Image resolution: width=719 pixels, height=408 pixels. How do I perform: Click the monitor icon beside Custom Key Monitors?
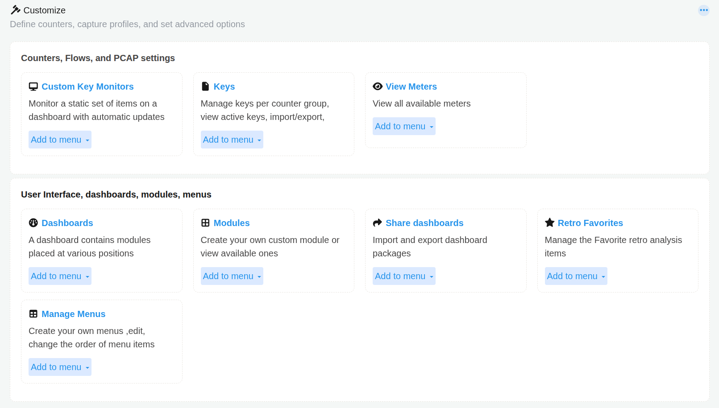[33, 87]
